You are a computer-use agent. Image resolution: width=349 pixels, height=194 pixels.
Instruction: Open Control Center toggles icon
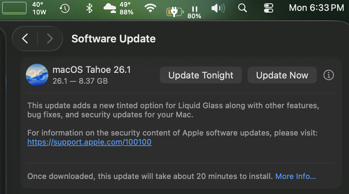click(x=269, y=8)
